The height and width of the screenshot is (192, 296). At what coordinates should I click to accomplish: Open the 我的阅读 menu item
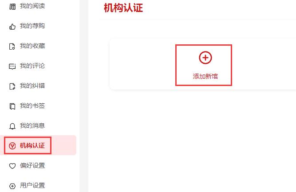pos(32,6)
